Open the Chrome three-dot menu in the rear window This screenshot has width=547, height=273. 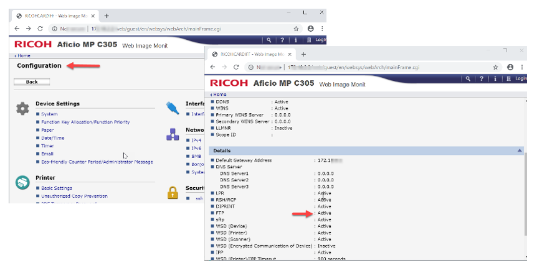pyautogui.click(x=322, y=29)
